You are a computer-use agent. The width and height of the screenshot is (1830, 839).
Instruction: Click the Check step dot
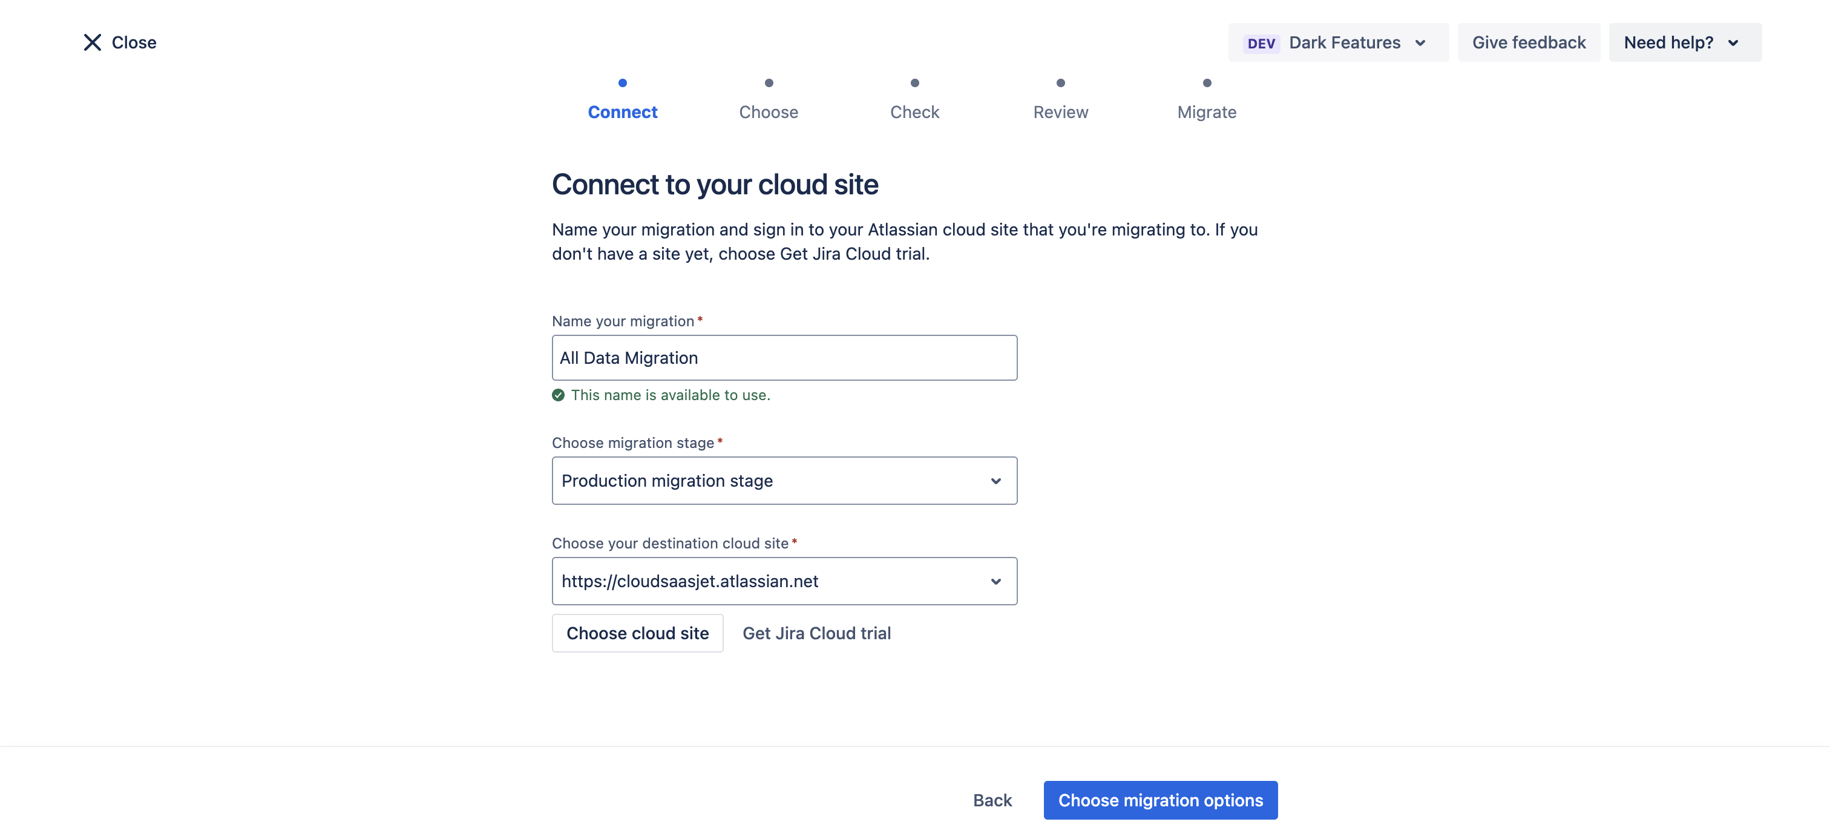pos(914,83)
